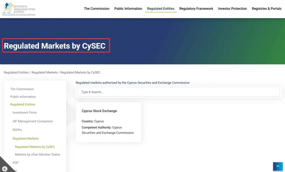Click Regulated Markets by CySEC breadcrumb
285x172 pixels.
pos(80,72)
